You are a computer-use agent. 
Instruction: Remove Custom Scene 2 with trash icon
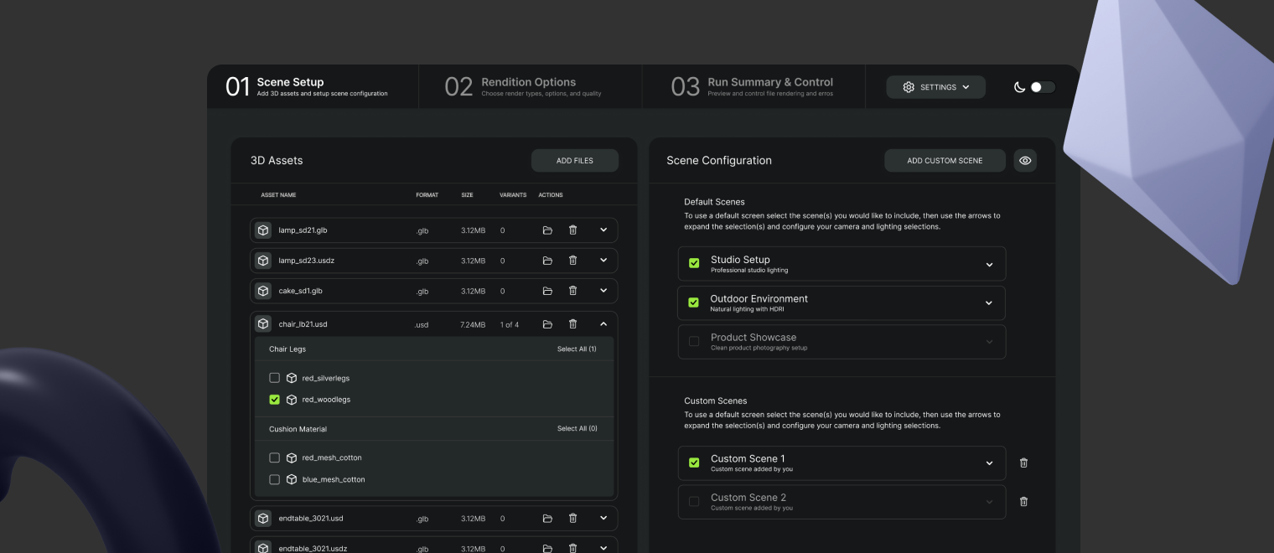[x=1023, y=502]
